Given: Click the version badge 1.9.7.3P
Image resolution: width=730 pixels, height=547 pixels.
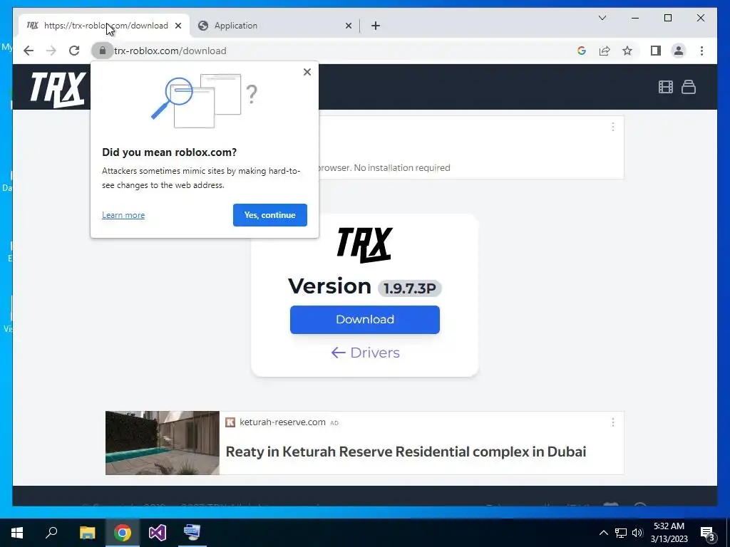Looking at the screenshot, I should pyautogui.click(x=410, y=288).
